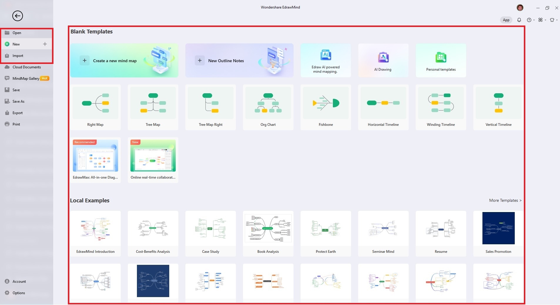The image size is (560, 305).
Task: Go back using the circled arrow
Action: click(x=18, y=16)
